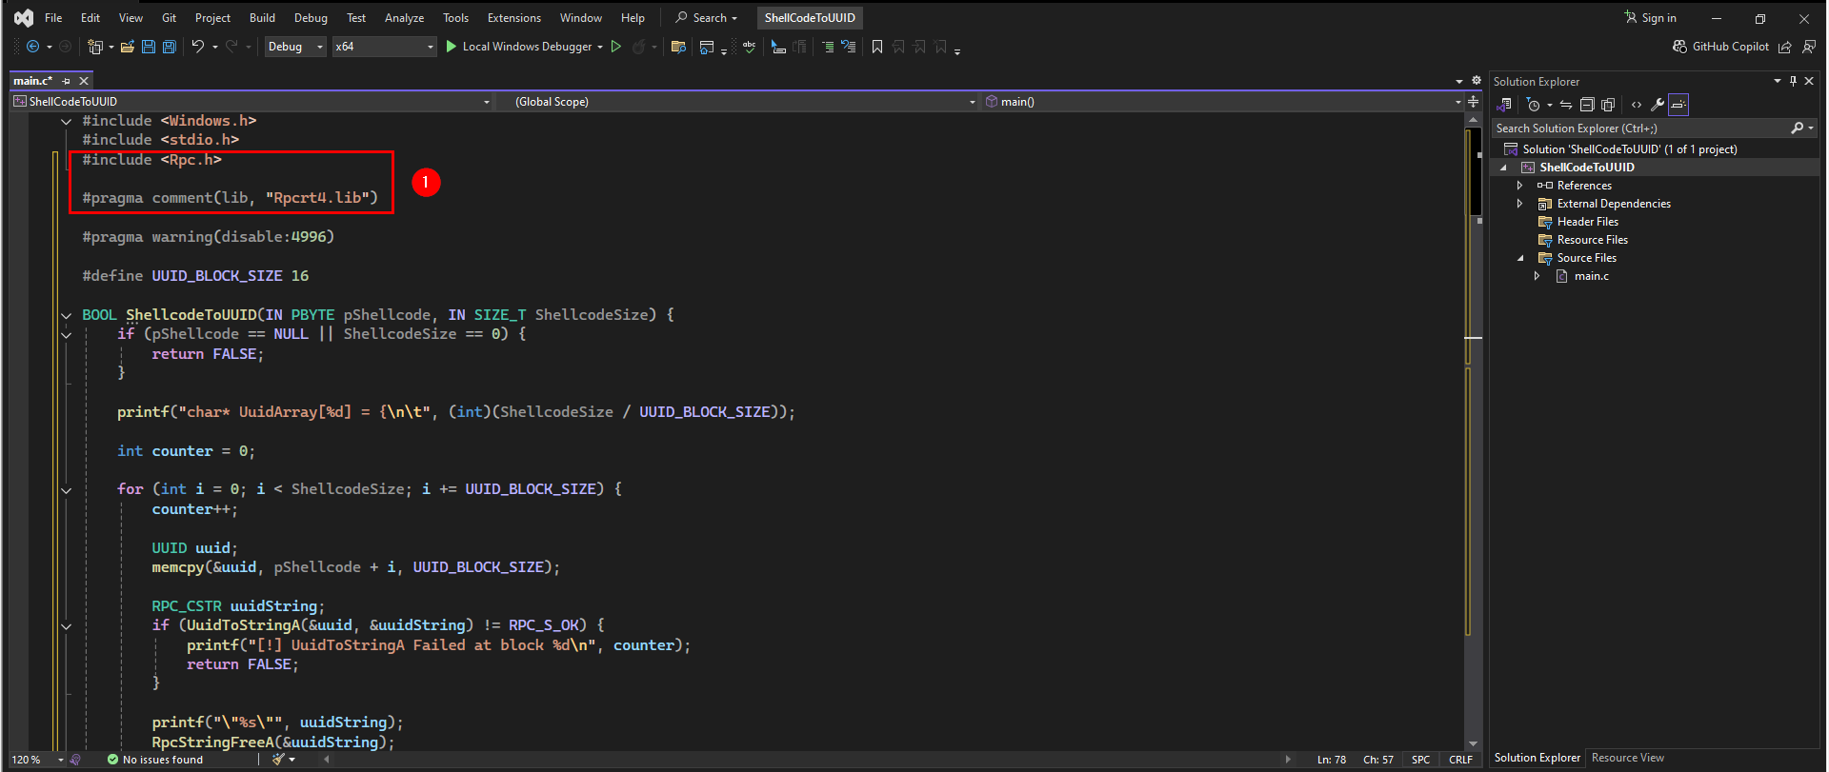Open the Debug menu
The height and width of the screenshot is (772, 1829).
click(x=311, y=18)
